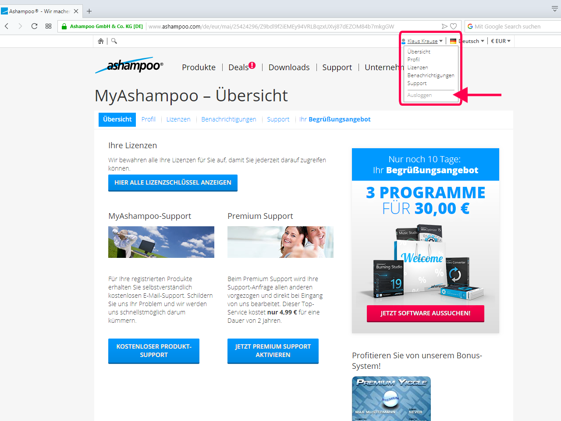Screen dimensions: 561x421
Task: Click the 3 Programme für 30,00 € text
Action: (426, 200)
